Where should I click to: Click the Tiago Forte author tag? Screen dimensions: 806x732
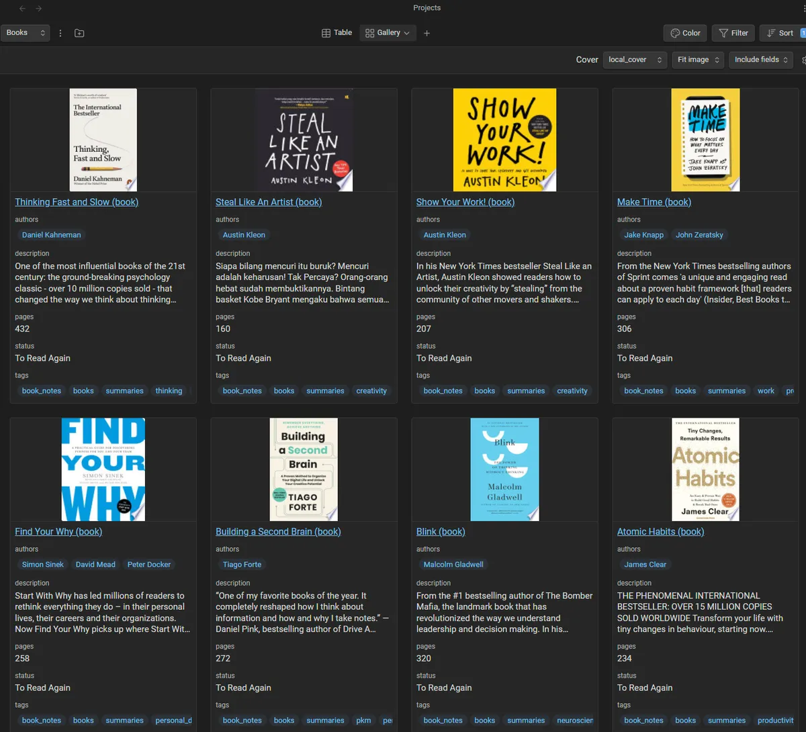(242, 565)
